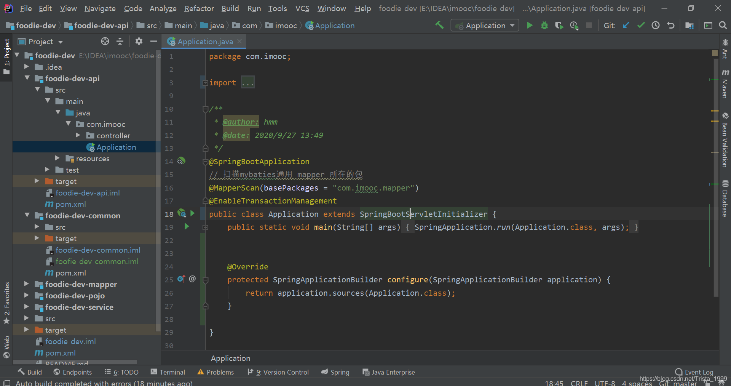Open the Spring tool window
The height and width of the screenshot is (386, 731).
pyautogui.click(x=335, y=372)
